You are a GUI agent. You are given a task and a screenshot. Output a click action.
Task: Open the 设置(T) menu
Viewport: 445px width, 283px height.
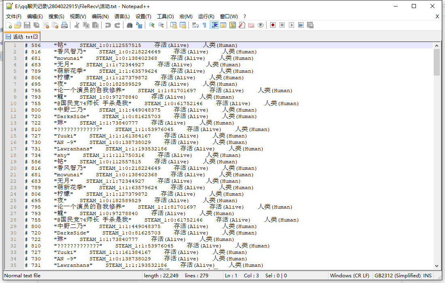tap(143, 17)
